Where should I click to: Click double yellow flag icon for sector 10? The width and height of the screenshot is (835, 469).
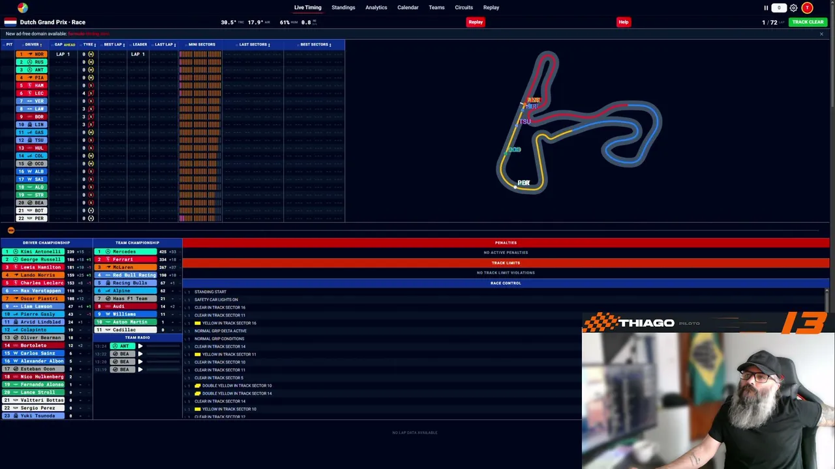[198, 386]
